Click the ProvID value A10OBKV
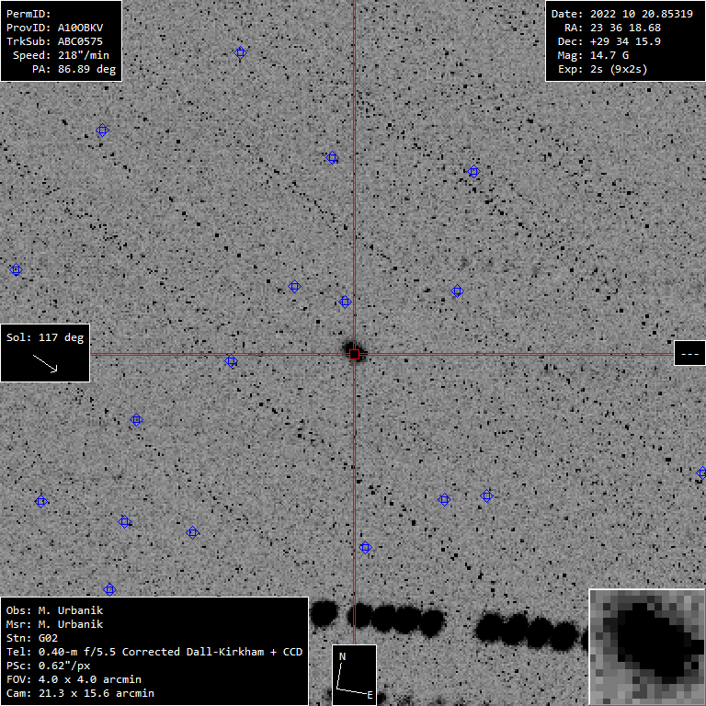Screen dimensions: 706x706 [x=80, y=28]
